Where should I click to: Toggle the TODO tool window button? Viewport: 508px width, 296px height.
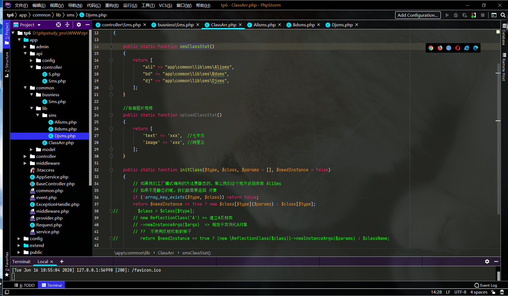click(x=24, y=285)
